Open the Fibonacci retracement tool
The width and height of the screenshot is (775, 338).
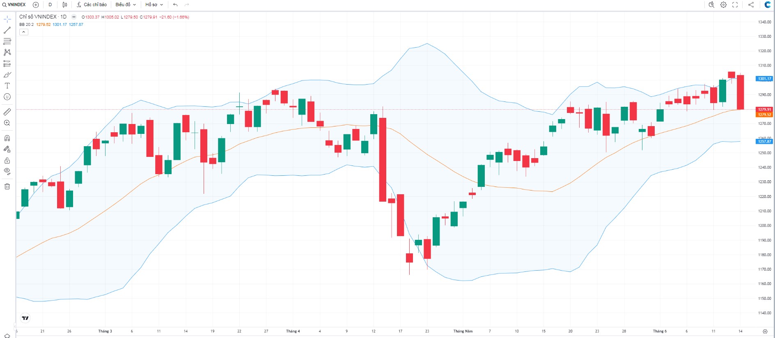tap(7, 41)
